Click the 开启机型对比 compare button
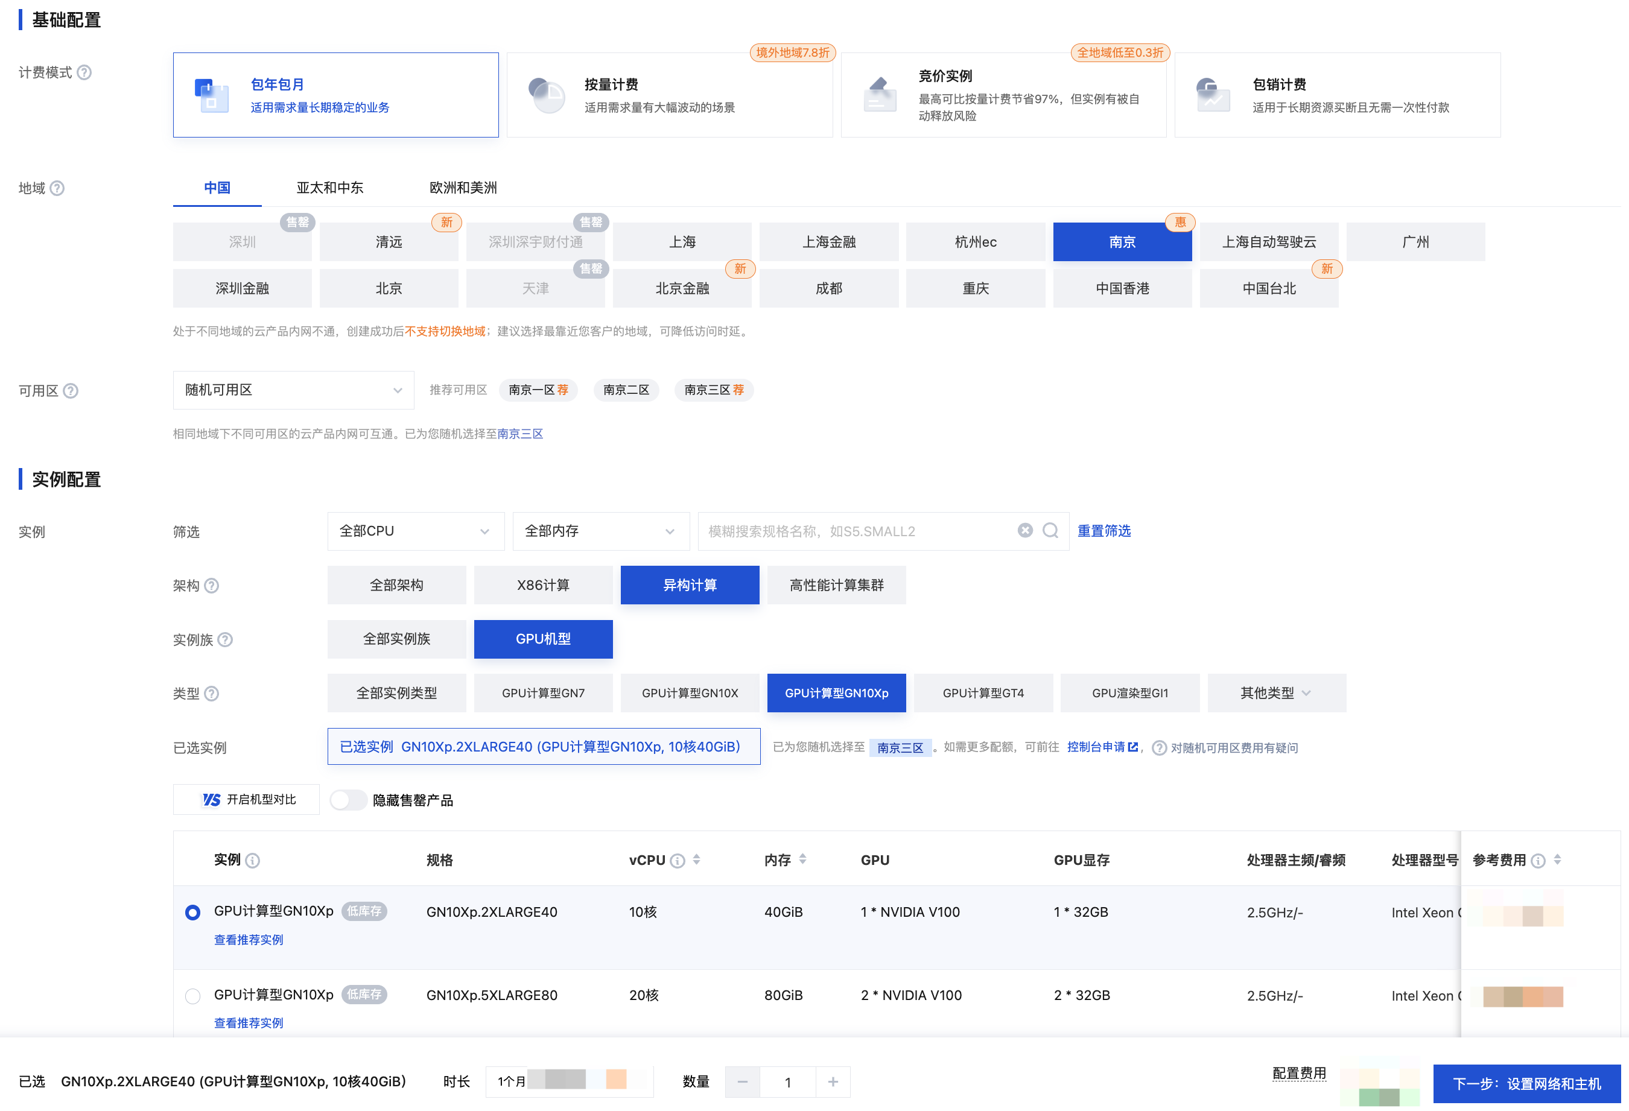1629x1111 pixels. pyautogui.click(x=247, y=799)
